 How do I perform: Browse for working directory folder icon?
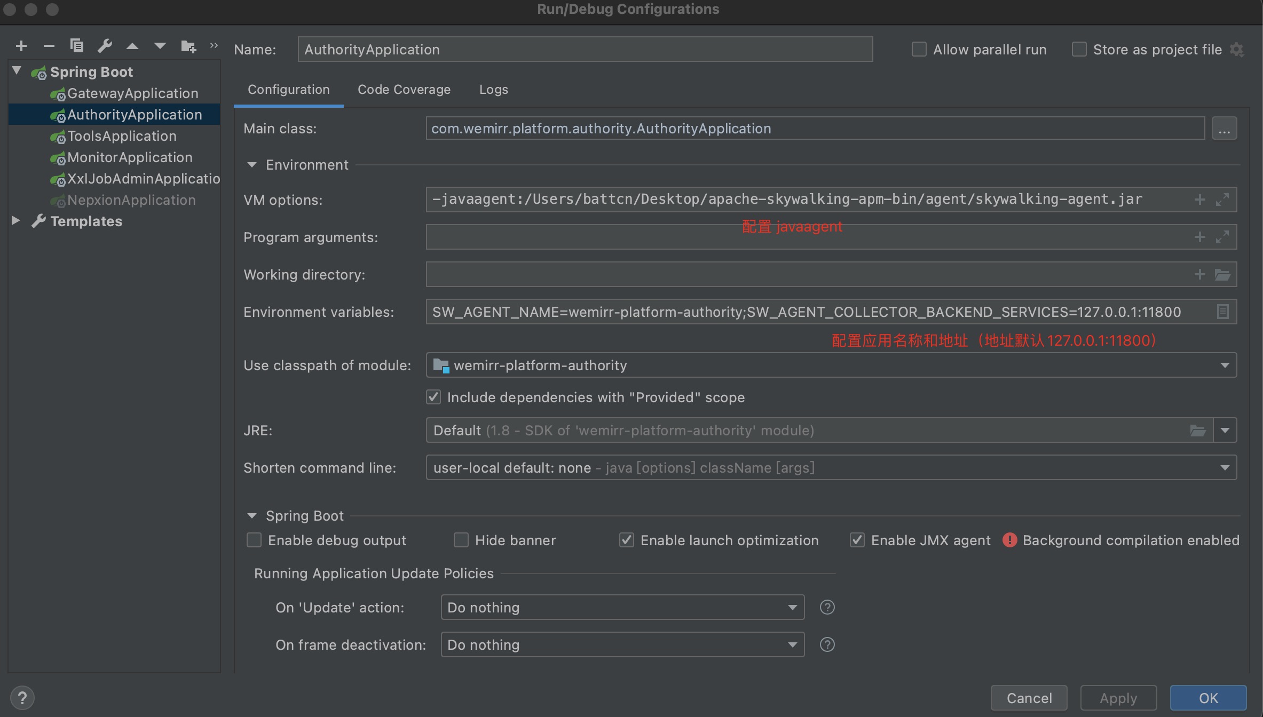point(1222,274)
